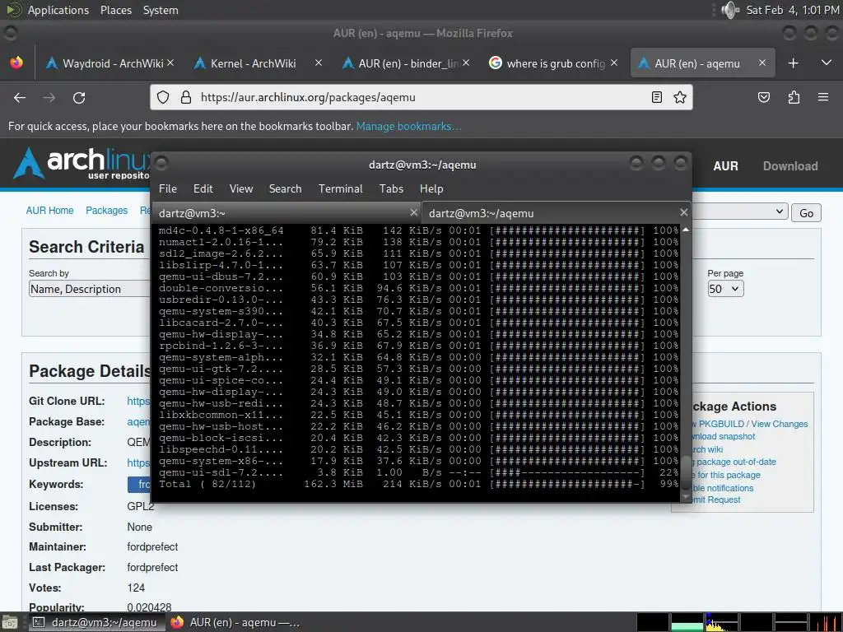Open the Places panel menu
This screenshot has width=843, height=632.
click(115, 10)
